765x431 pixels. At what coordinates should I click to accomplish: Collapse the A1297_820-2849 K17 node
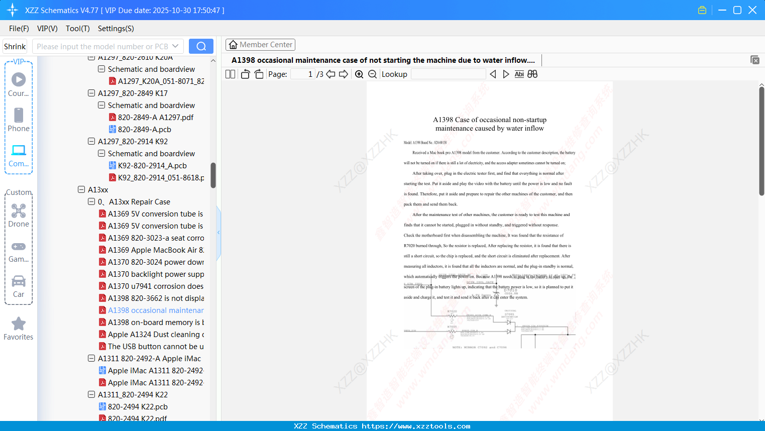click(91, 93)
